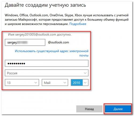Select the password field with dots
The height and width of the screenshot is (116, 134).
click(47, 63)
